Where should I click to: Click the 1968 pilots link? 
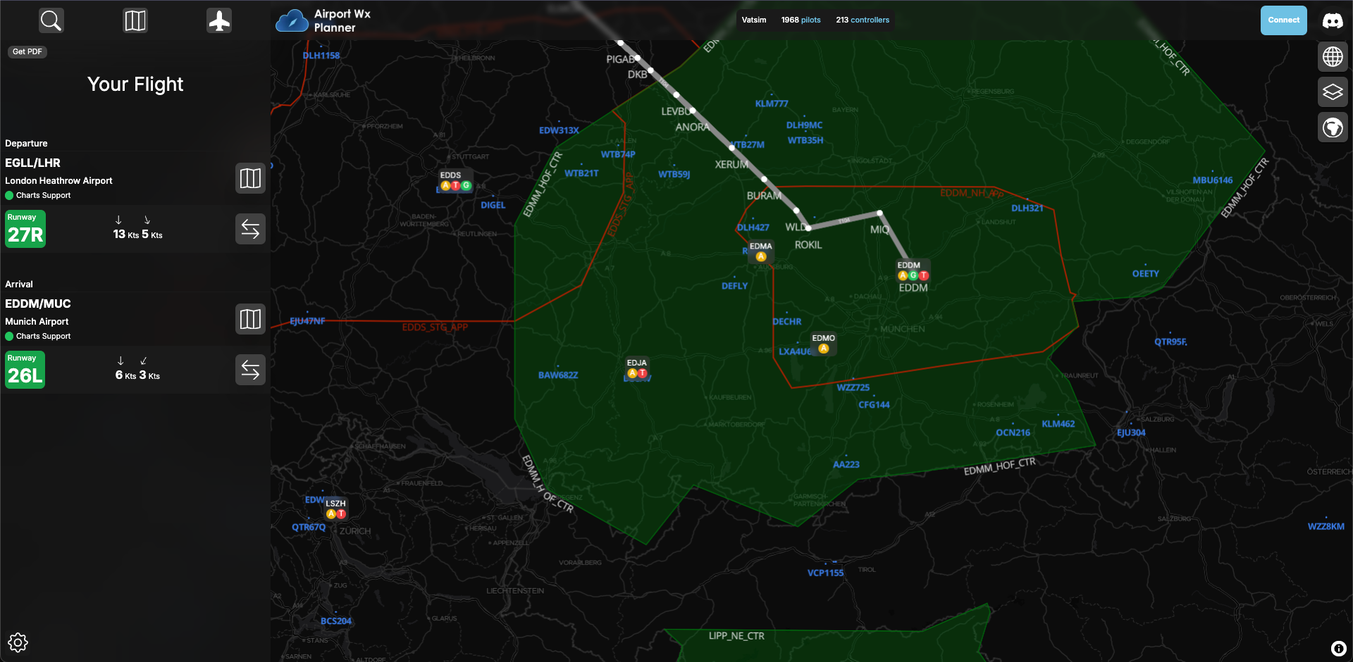coord(801,20)
